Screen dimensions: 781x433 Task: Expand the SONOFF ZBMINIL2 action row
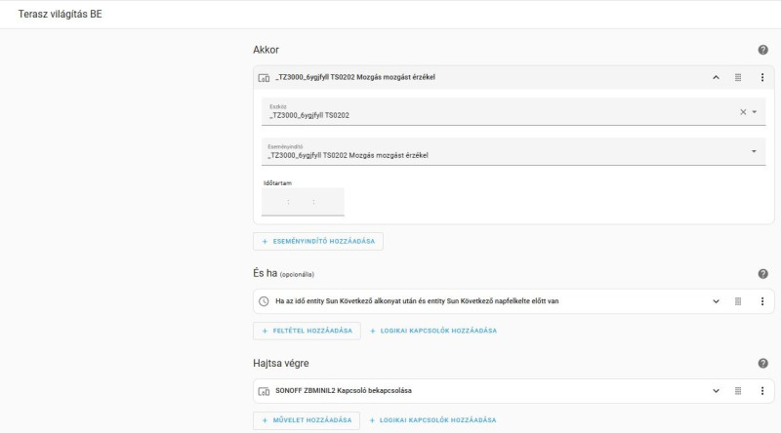(716, 391)
